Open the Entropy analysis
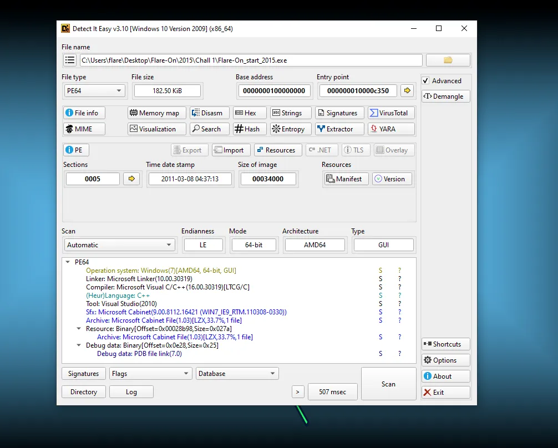 (288, 129)
